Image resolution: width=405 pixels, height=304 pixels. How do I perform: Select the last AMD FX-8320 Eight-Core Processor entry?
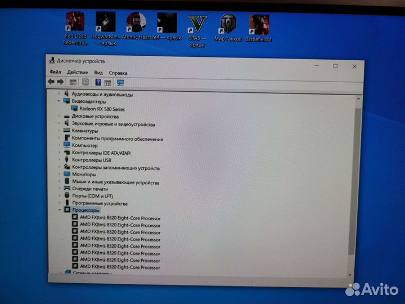point(120,267)
